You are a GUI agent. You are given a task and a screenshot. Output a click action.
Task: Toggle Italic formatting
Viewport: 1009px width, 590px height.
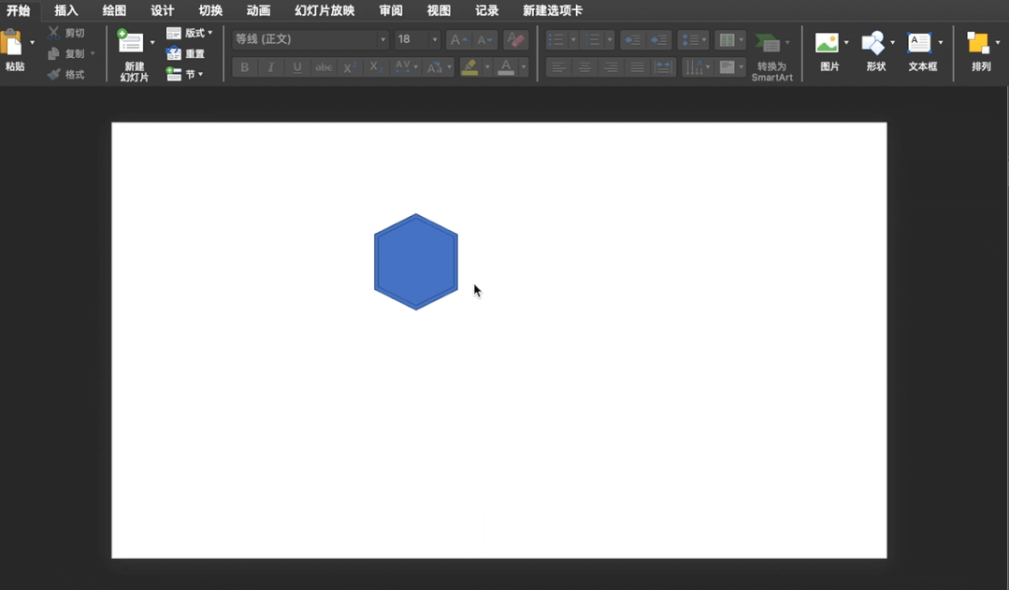tap(271, 67)
